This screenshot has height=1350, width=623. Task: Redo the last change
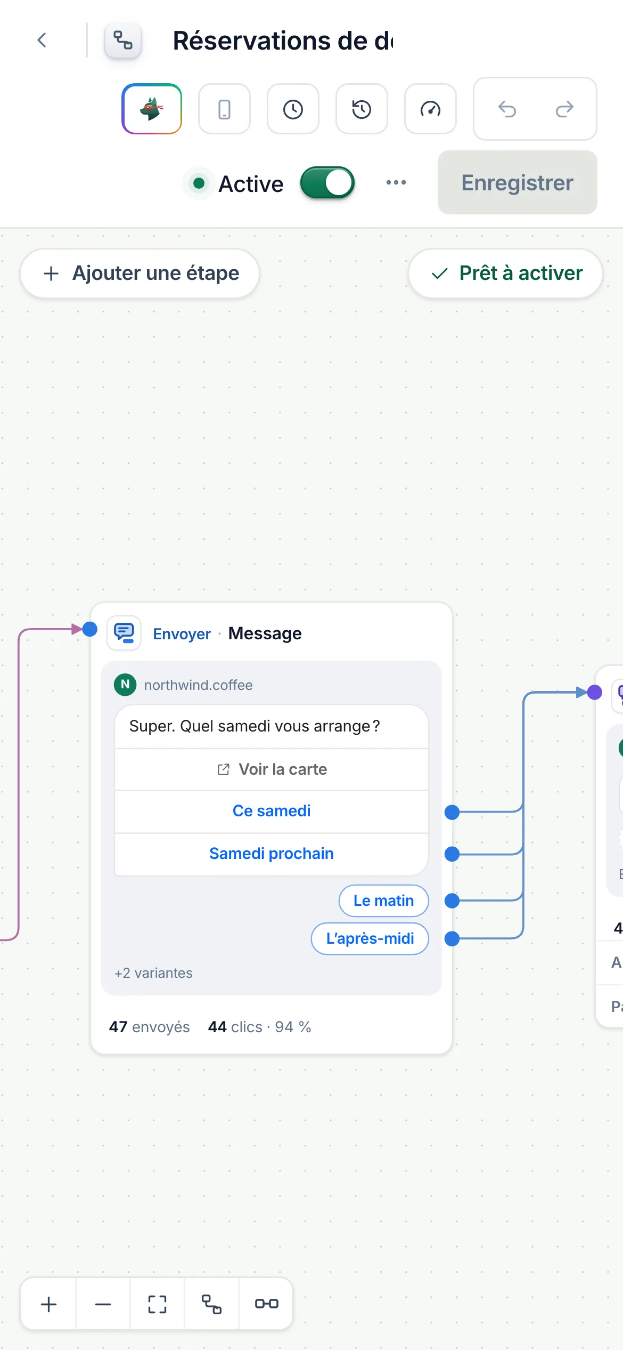[564, 109]
